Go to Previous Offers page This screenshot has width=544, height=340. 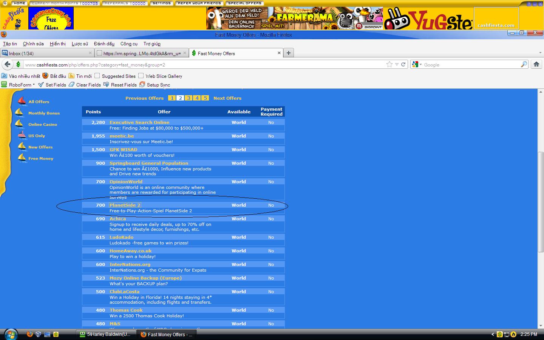pyautogui.click(x=145, y=98)
